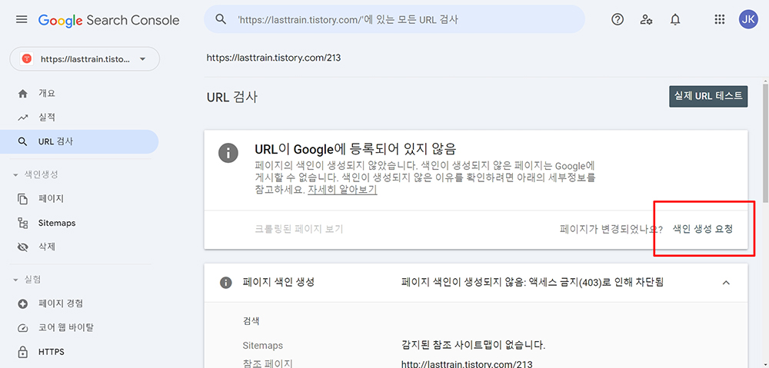Screen dimensions: 769x368
Task: Click the magnifier icon for URL 검사
Action: [x=22, y=141]
